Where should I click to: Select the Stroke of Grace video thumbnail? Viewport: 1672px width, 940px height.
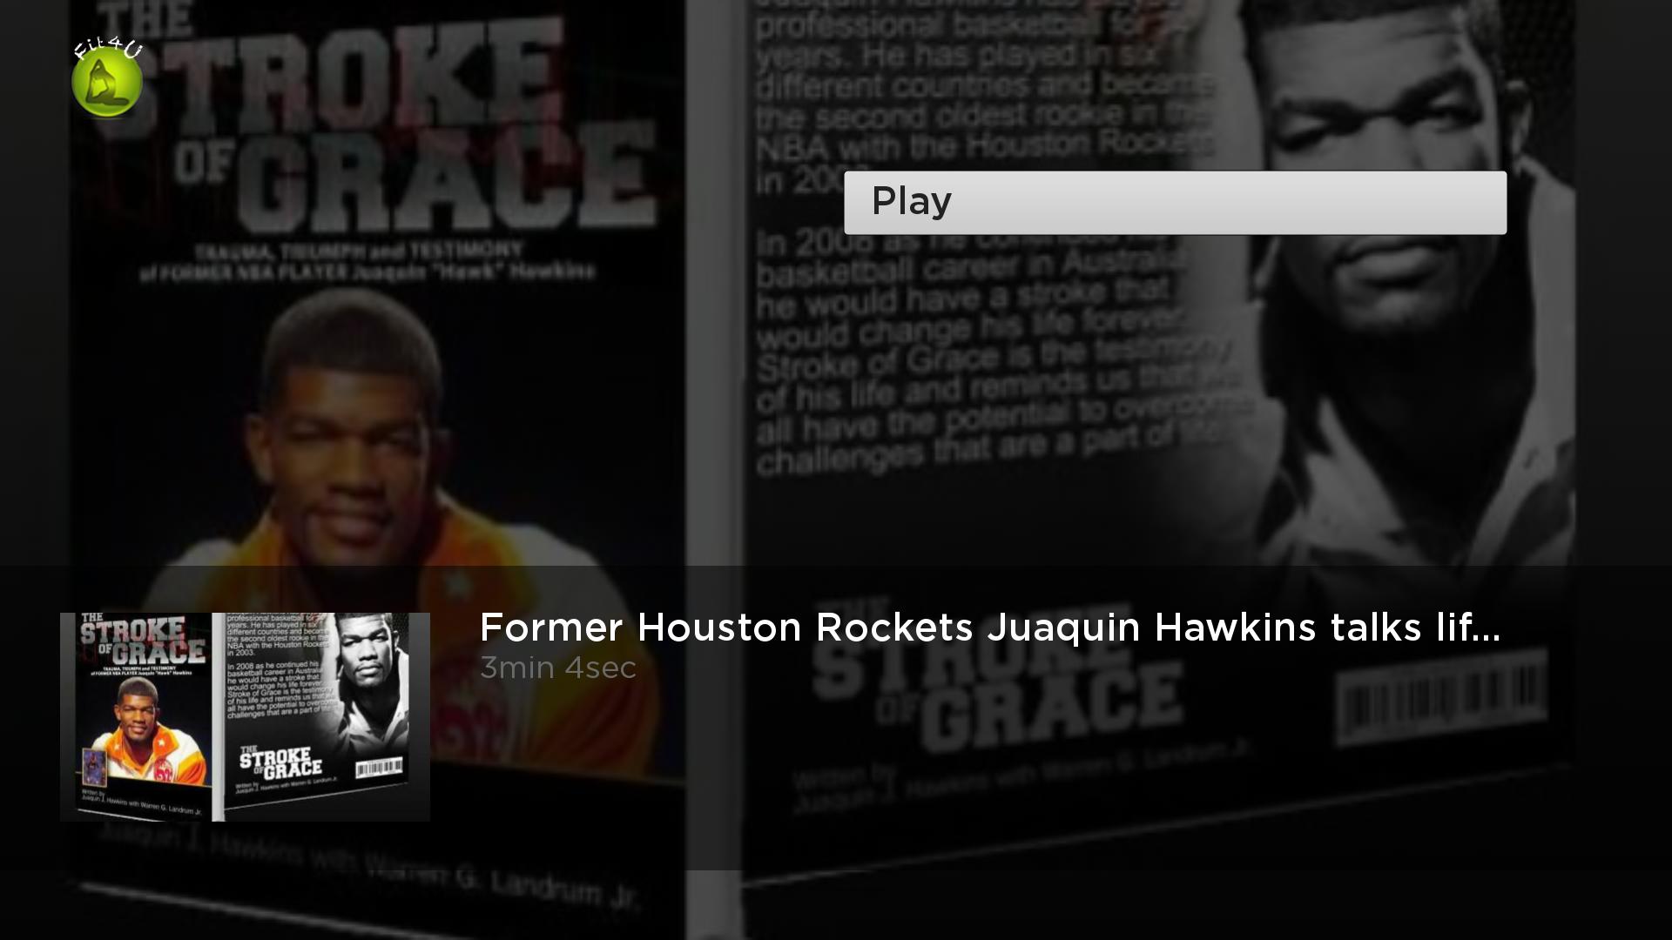(x=245, y=716)
